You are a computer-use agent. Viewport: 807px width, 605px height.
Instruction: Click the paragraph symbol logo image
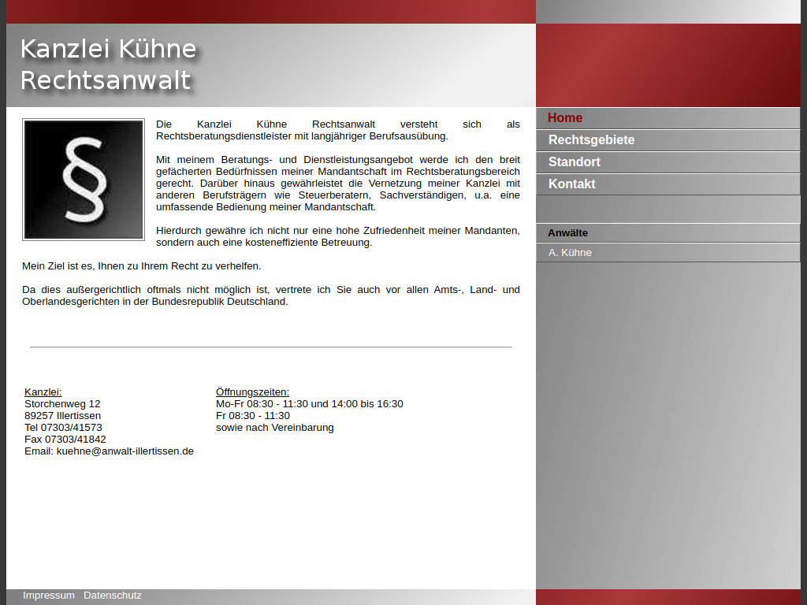click(83, 179)
